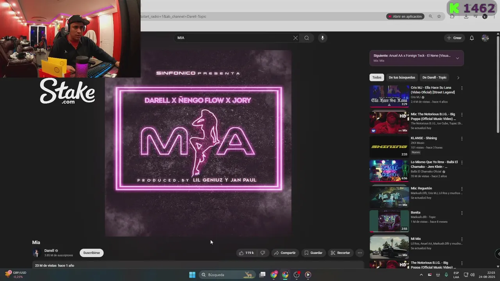Open options for Cris MJ video
The height and width of the screenshot is (281, 500).
pos(462,88)
